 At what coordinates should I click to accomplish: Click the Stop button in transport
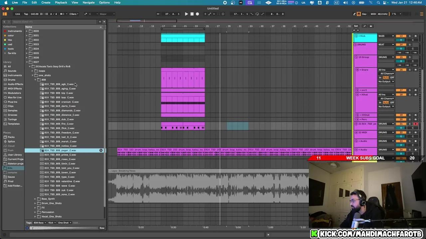(192, 14)
